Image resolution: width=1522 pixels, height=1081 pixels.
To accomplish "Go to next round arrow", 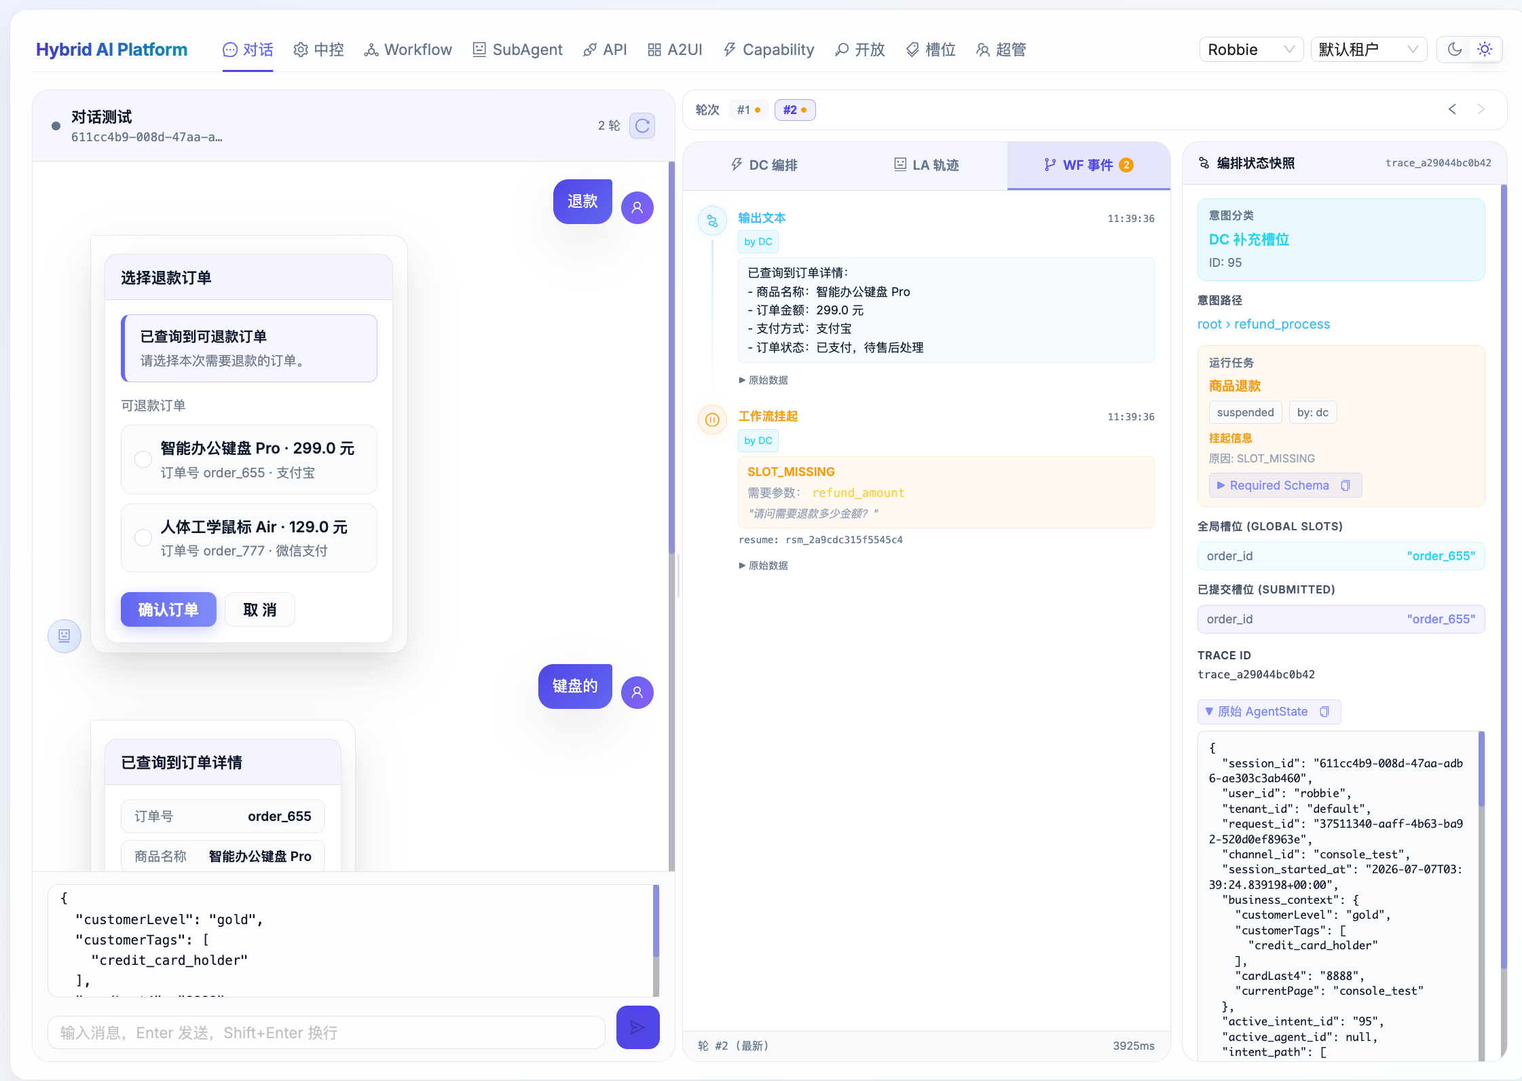I will click(x=1481, y=109).
